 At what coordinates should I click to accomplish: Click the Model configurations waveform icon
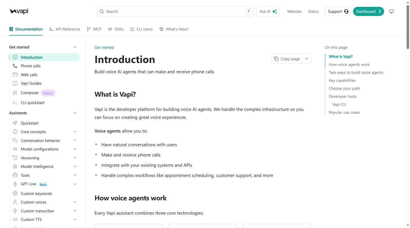[15, 149]
